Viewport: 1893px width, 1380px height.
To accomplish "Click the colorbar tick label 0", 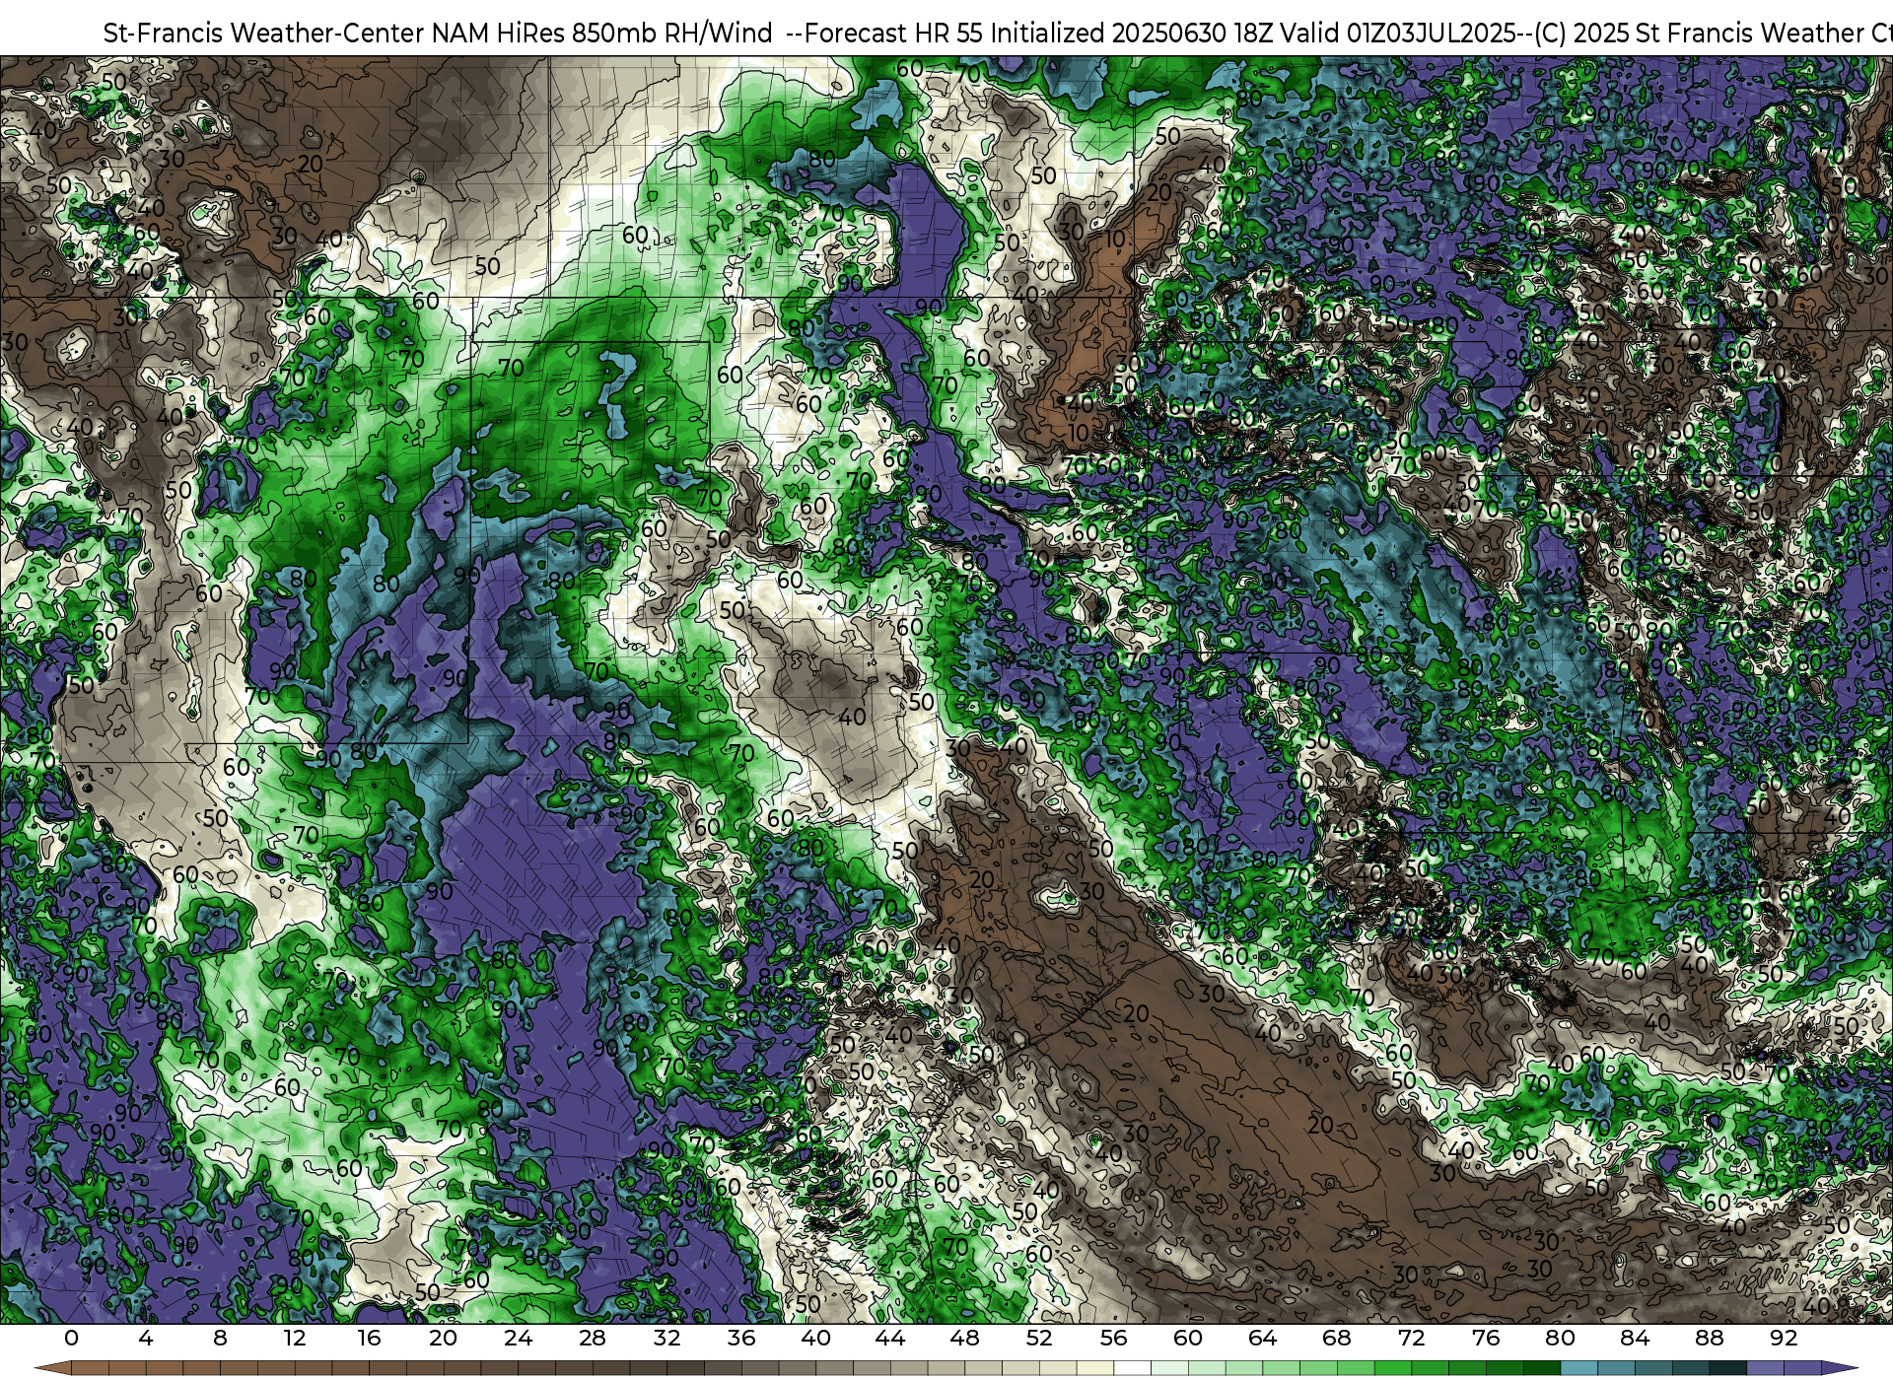I will (x=71, y=1338).
